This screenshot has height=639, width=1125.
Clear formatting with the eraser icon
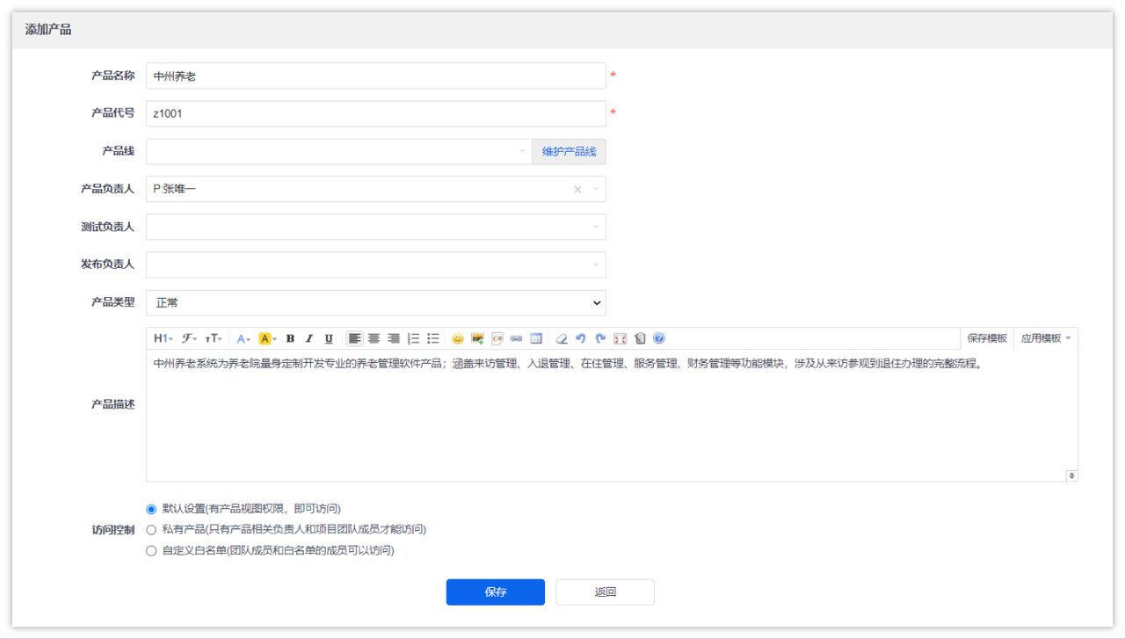pyautogui.click(x=562, y=338)
